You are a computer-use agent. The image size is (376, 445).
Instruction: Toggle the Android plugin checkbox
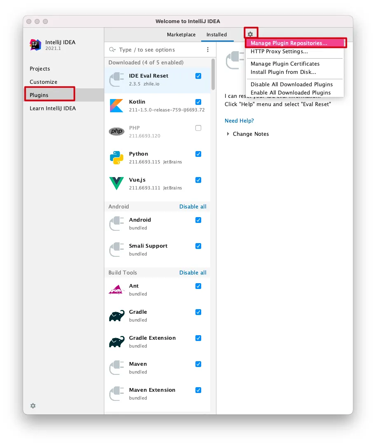[198, 220]
